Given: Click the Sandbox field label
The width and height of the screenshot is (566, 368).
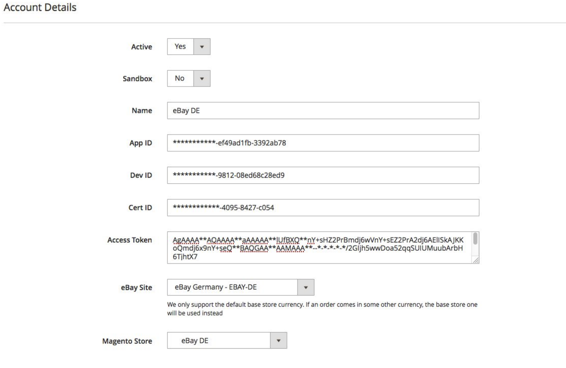Looking at the screenshot, I should pos(137,79).
